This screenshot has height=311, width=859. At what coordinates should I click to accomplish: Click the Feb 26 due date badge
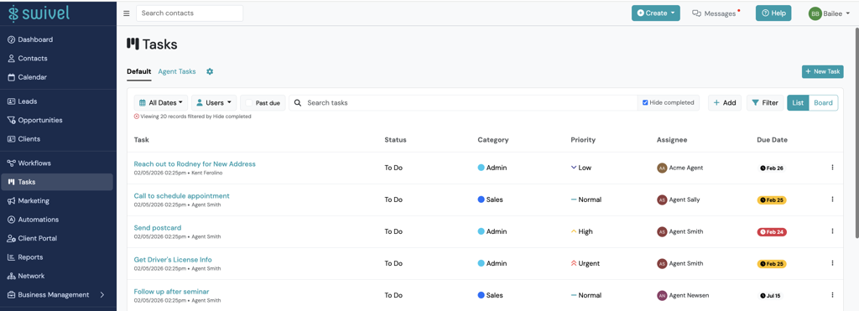pyautogui.click(x=772, y=168)
